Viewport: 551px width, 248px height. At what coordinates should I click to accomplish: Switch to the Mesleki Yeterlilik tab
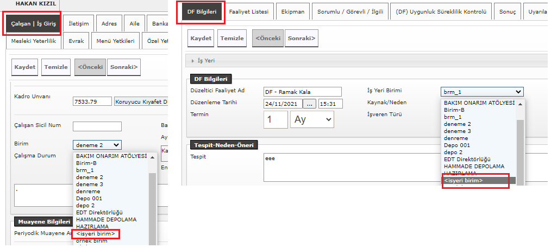point(34,41)
